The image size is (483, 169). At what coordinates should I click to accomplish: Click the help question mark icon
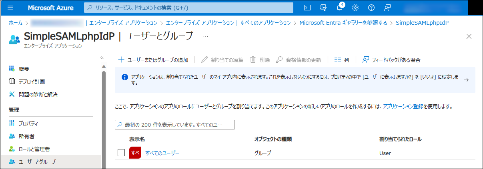[x=371, y=8]
